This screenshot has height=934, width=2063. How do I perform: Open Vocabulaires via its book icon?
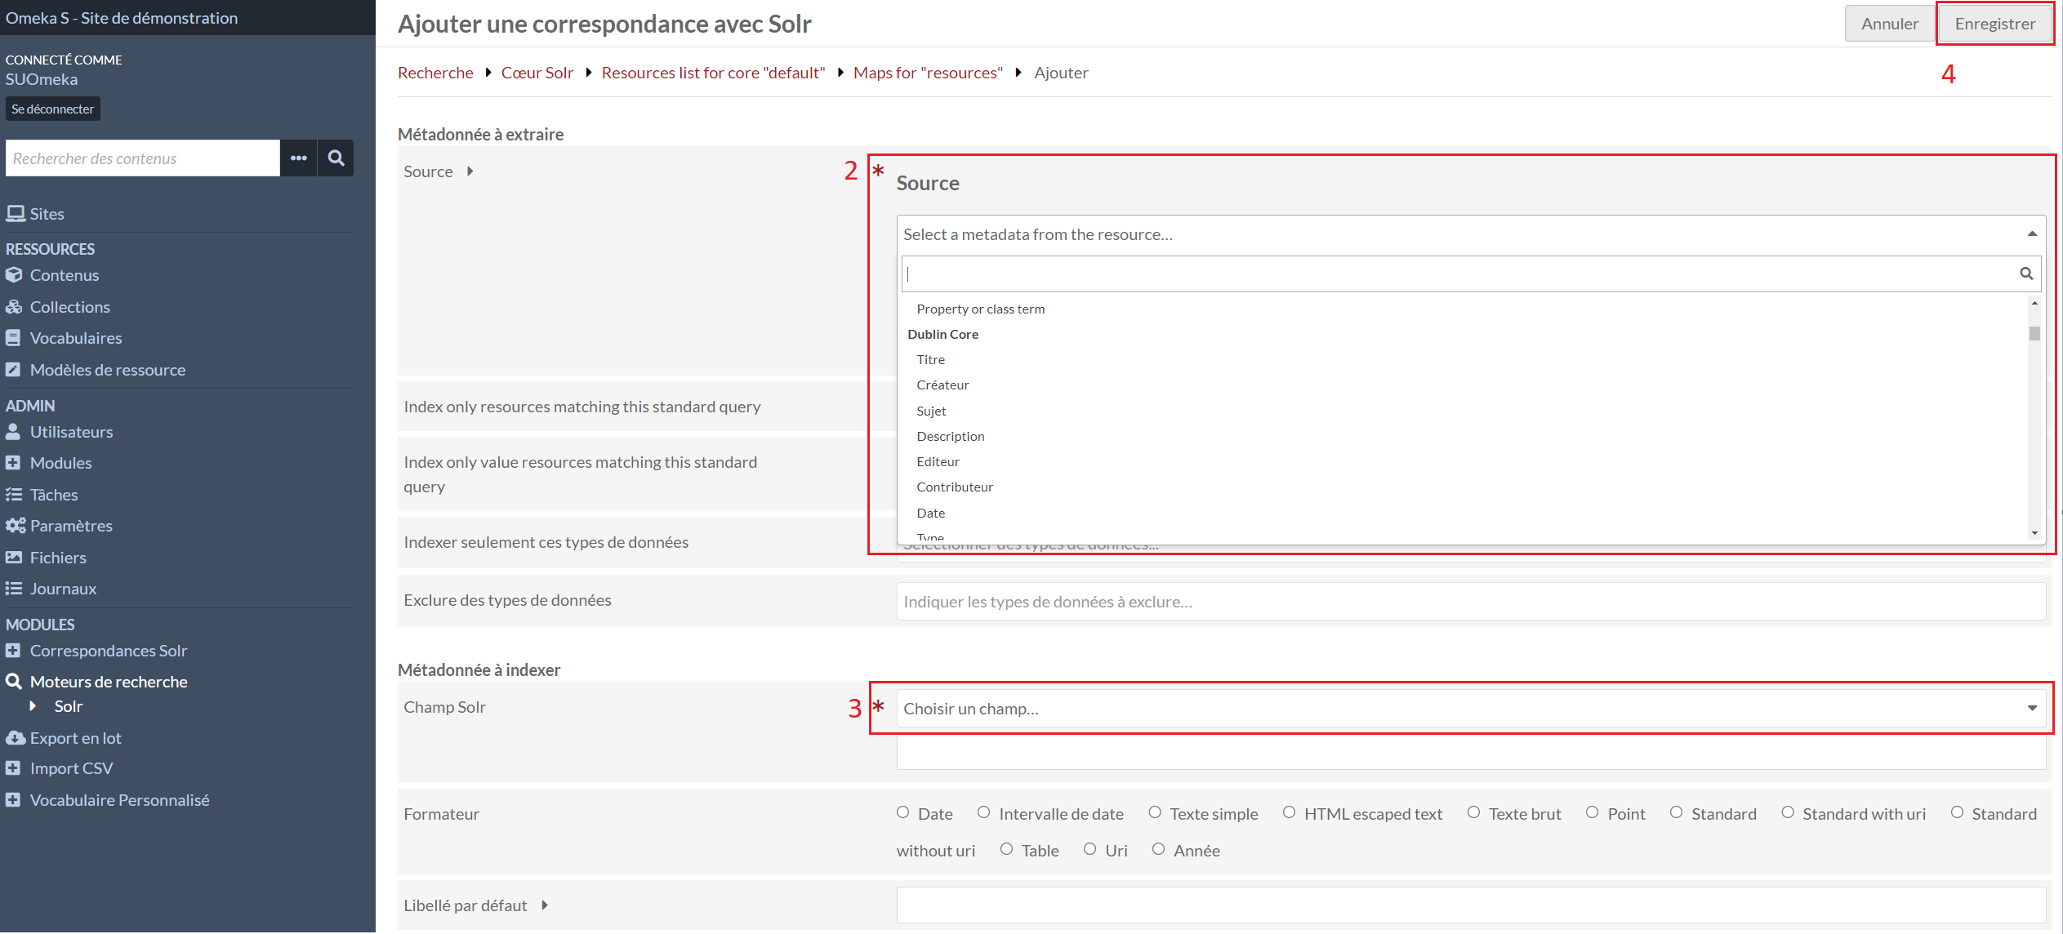click(13, 338)
